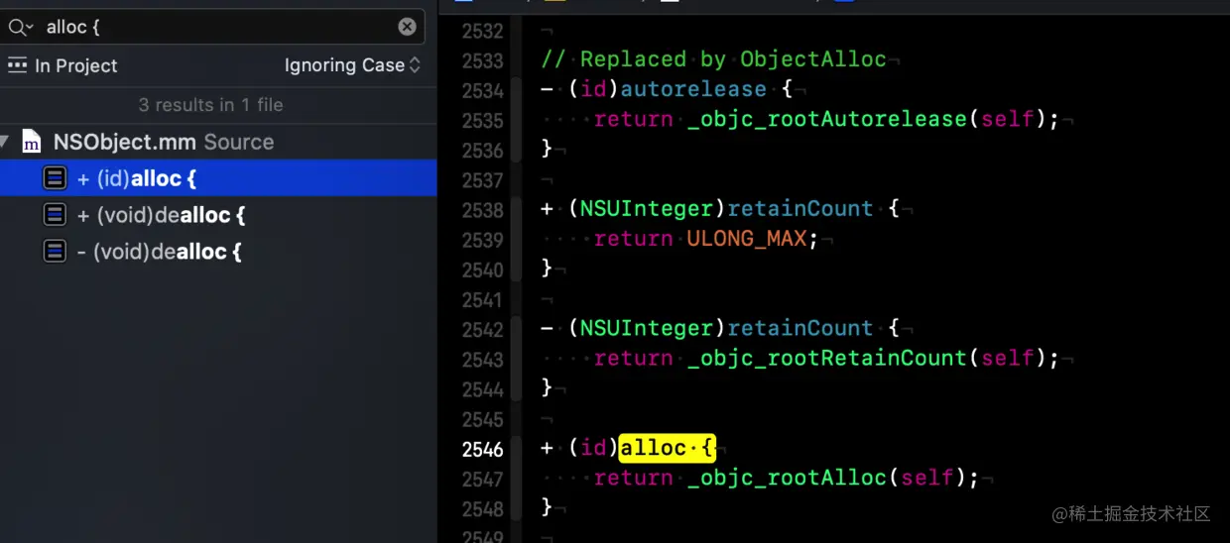The height and width of the screenshot is (543, 1230).
Task: Click the In Project scope icon
Action: click(x=18, y=65)
